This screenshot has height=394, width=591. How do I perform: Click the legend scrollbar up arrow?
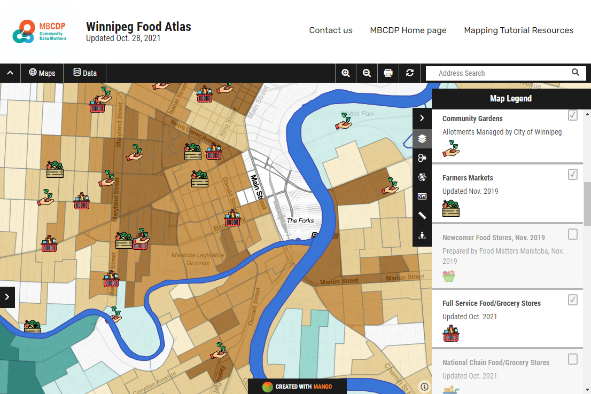(x=587, y=114)
